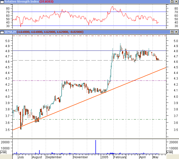179x159 pixels.
Task: Click the SEMA.IN price values in title bar
Action: (50, 32)
